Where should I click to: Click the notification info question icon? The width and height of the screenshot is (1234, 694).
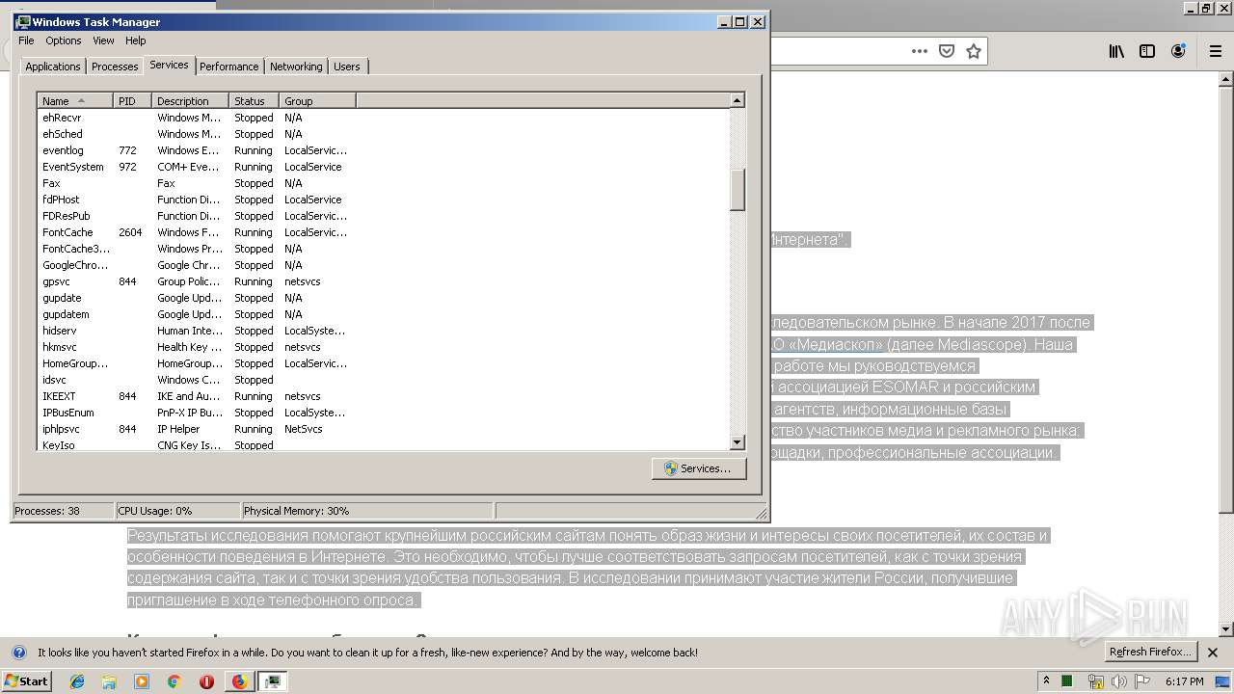click(19, 653)
